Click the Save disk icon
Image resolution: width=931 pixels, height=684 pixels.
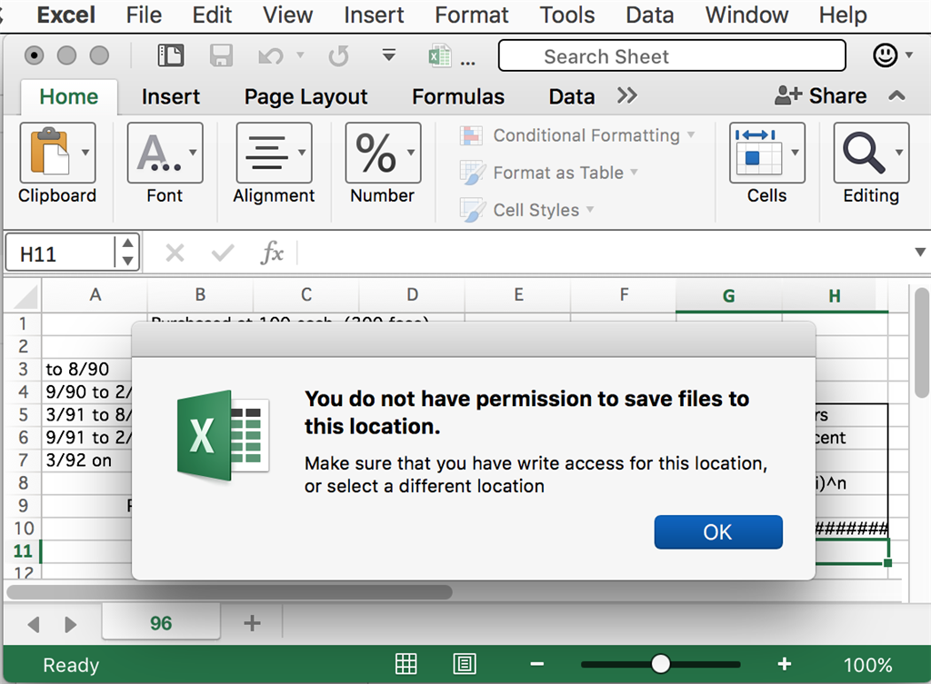[221, 55]
